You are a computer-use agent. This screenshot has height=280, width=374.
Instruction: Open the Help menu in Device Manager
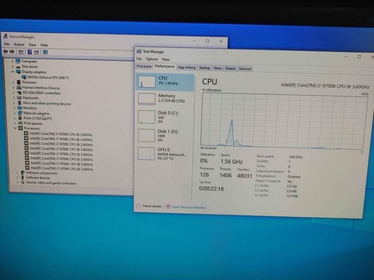pos(44,45)
